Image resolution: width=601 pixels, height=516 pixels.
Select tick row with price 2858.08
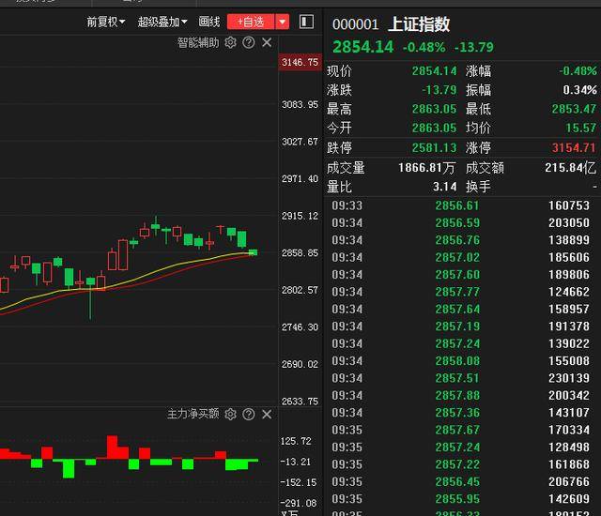click(462, 360)
